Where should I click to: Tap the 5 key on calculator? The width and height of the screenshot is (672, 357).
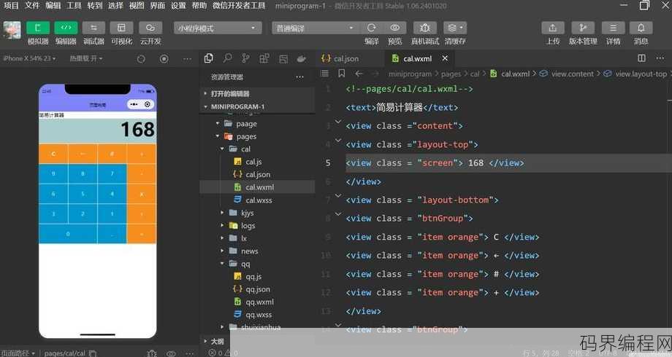click(x=83, y=194)
